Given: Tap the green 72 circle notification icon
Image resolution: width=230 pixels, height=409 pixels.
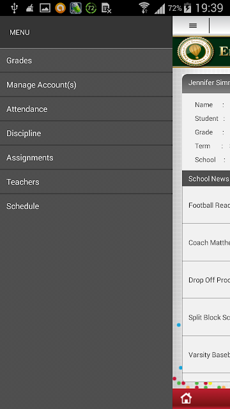Looking at the screenshot, I should 91,8.
